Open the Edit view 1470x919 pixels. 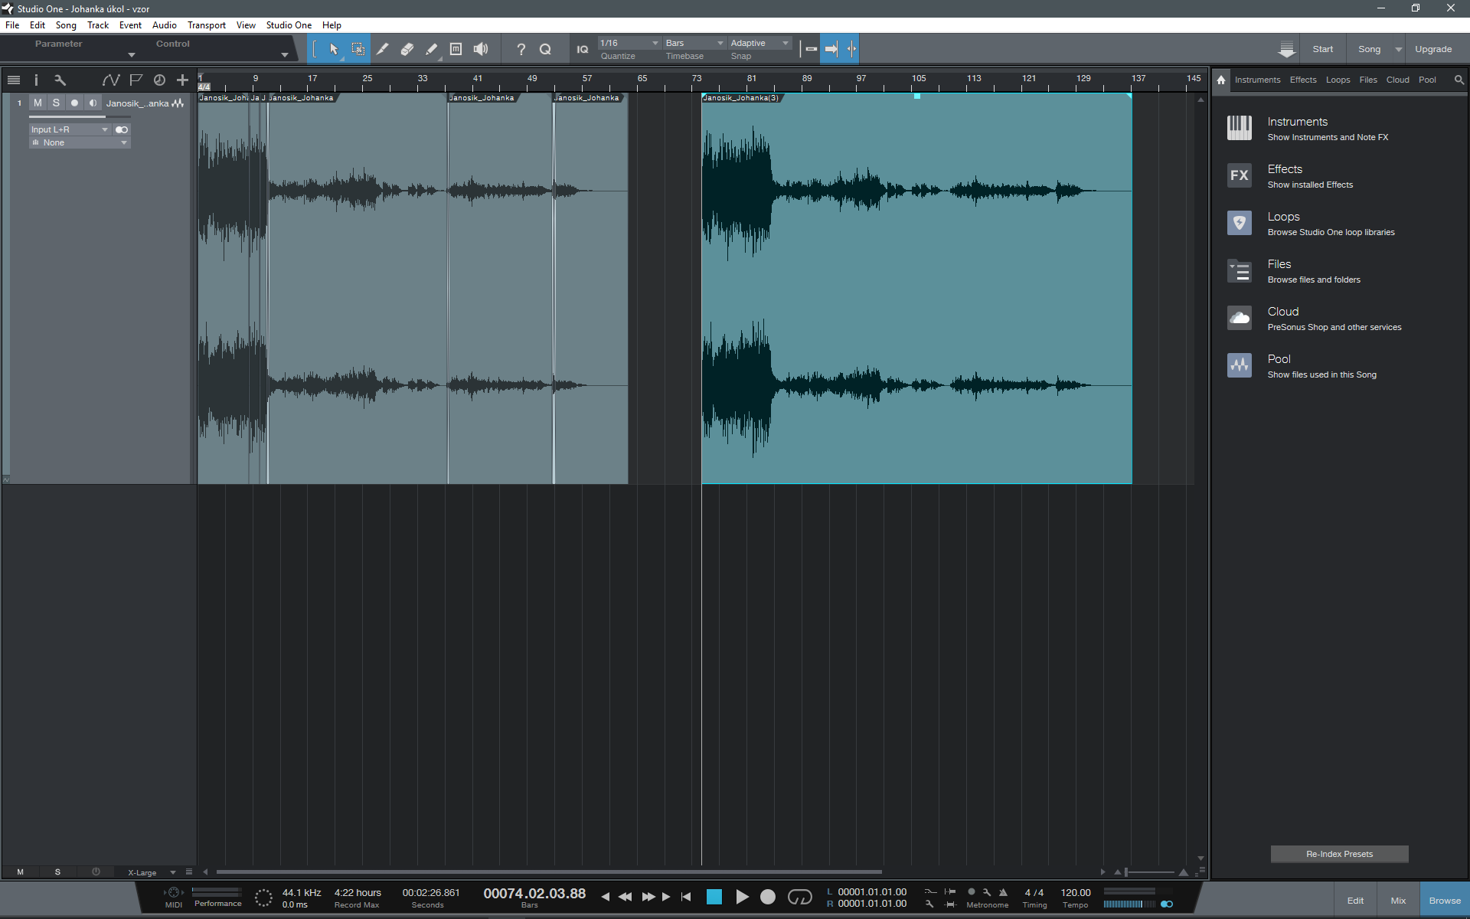[1355, 901]
